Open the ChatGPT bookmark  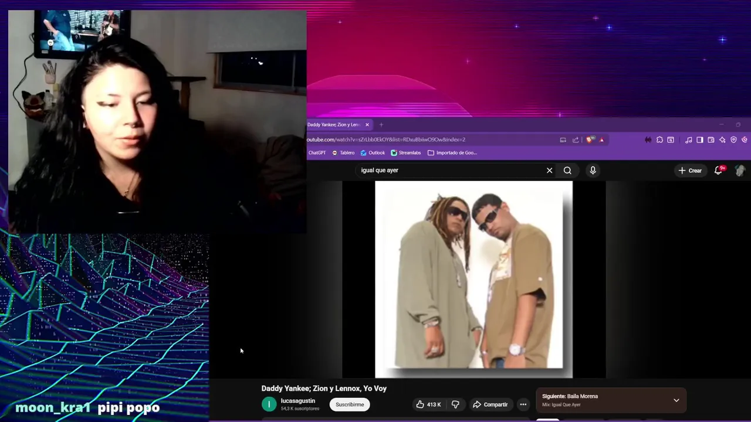coord(317,152)
